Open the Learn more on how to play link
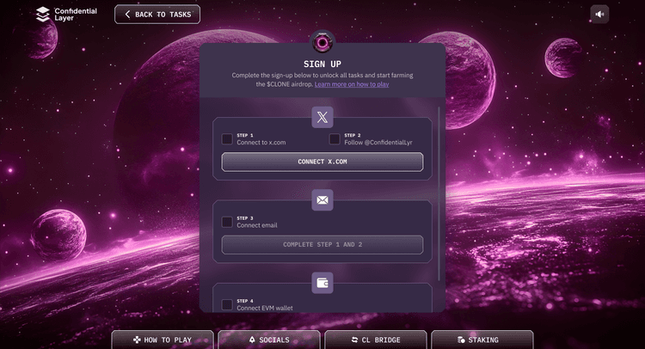The image size is (645, 349). pyautogui.click(x=352, y=84)
